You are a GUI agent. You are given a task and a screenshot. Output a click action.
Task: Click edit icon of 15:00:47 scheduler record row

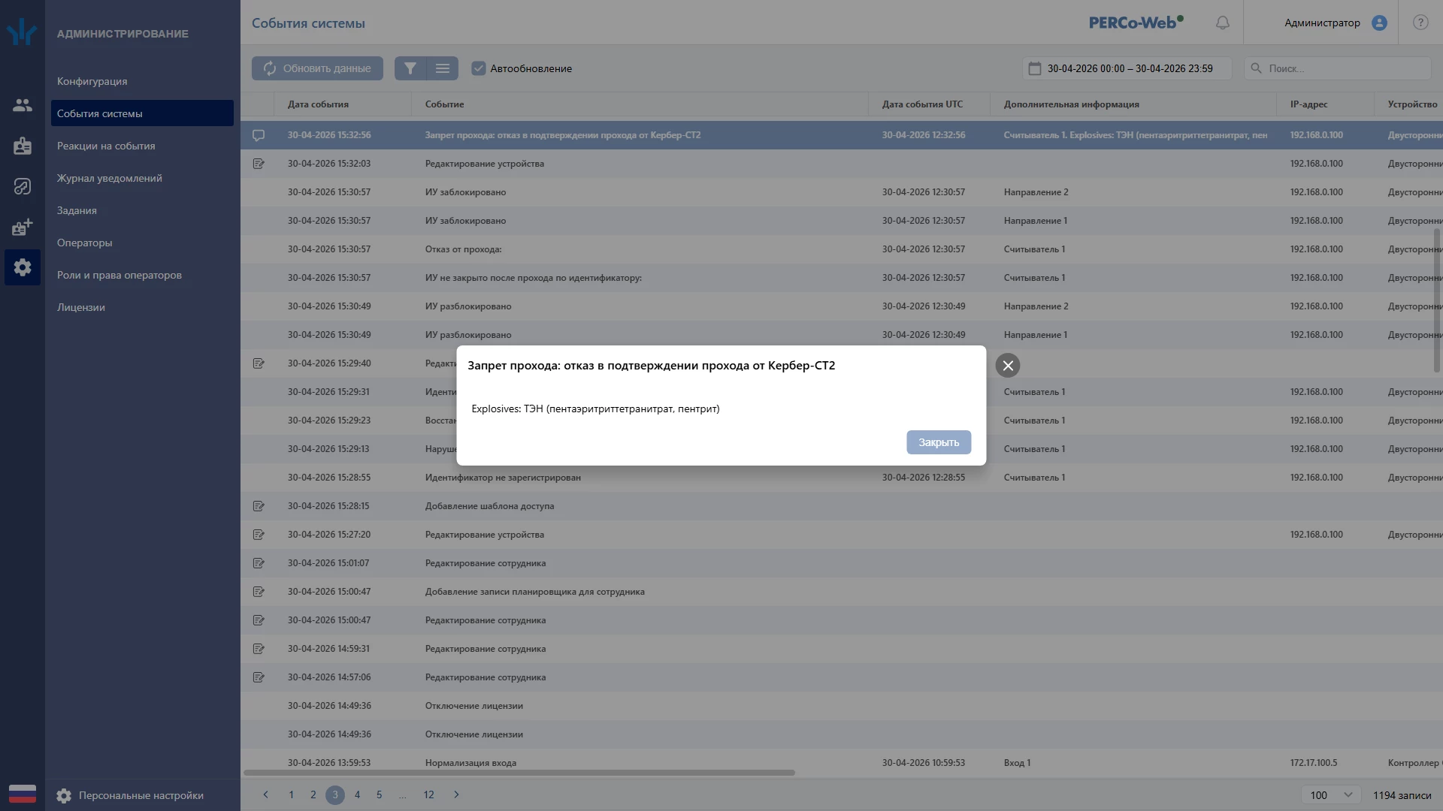coord(259,592)
